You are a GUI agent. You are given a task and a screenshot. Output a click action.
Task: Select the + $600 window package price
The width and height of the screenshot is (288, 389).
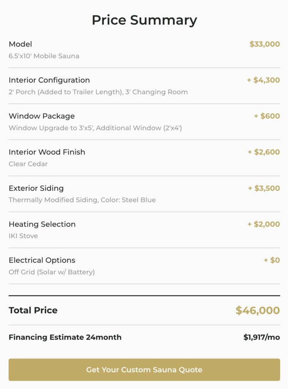click(267, 116)
